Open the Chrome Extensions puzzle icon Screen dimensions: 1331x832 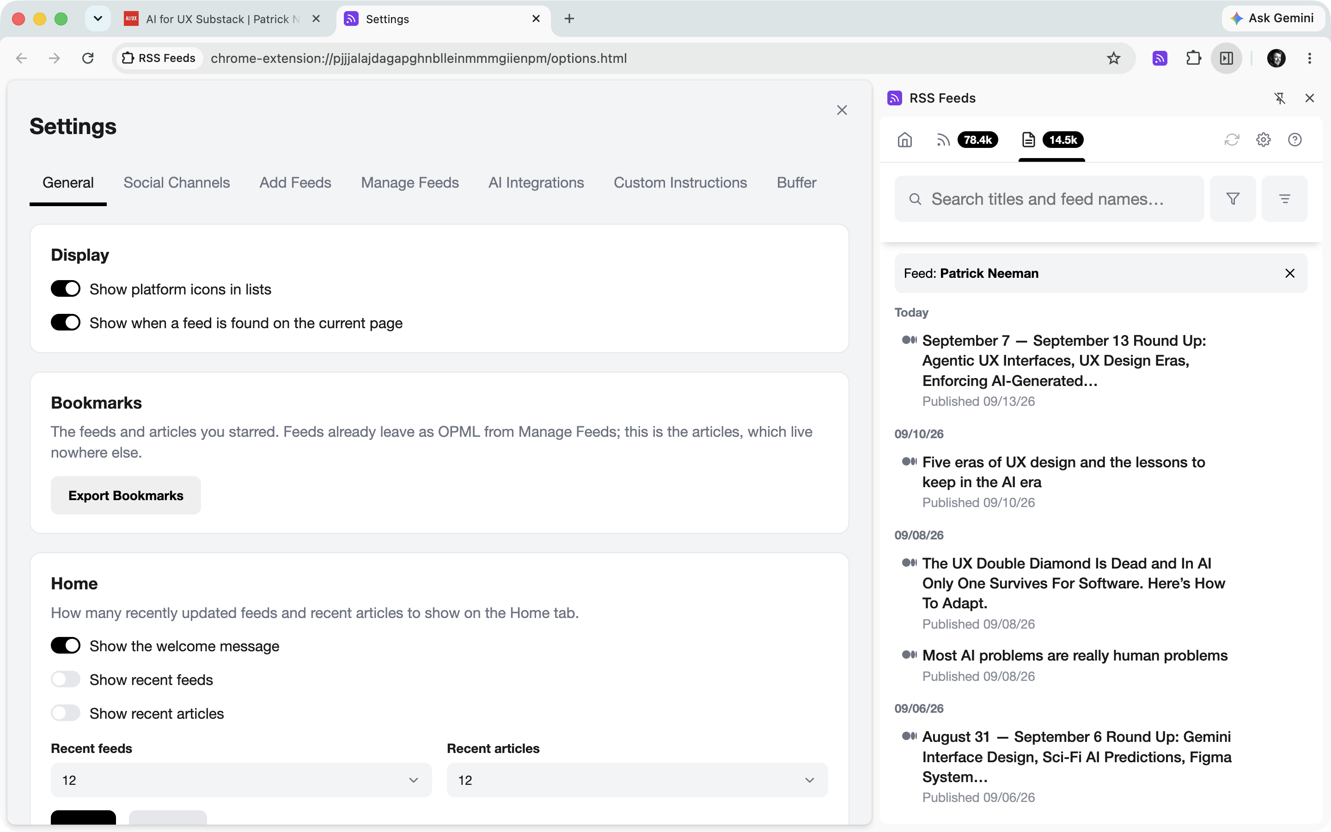pyautogui.click(x=1193, y=58)
